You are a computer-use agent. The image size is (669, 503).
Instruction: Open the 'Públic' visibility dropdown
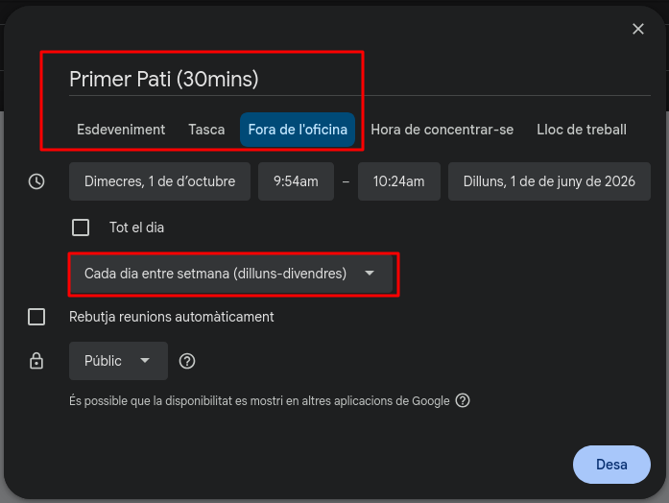tap(118, 361)
